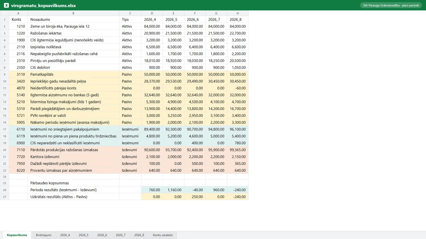Open the Kontu saraksts sheet tab

(x=163, y=235)
